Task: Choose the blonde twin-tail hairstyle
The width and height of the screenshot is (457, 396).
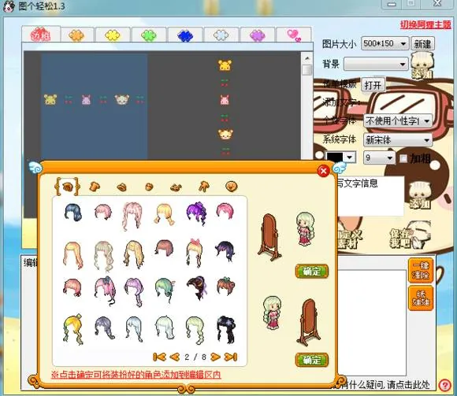Action: [x=165, y=214]
